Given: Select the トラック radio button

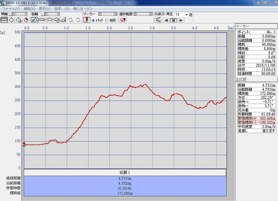Looking at the screenshot, I should tap(93, 21).
